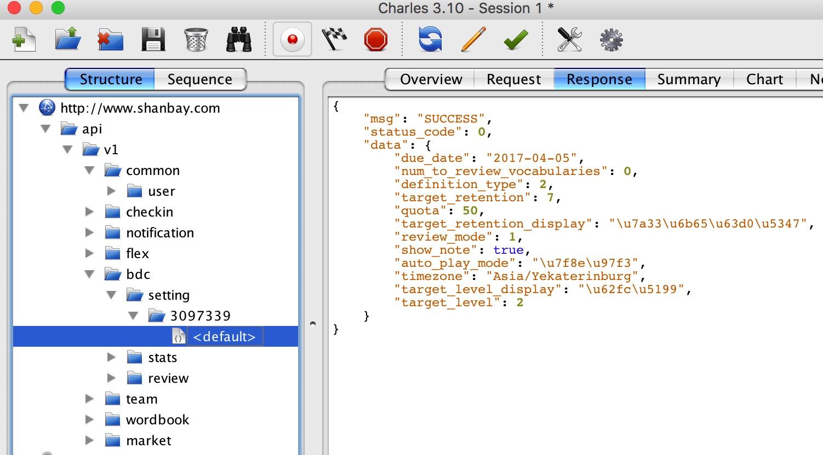This screenshot has width=823, height=455.
Task: Select the 3097339 tree row
Action: (x=156, y=316)
